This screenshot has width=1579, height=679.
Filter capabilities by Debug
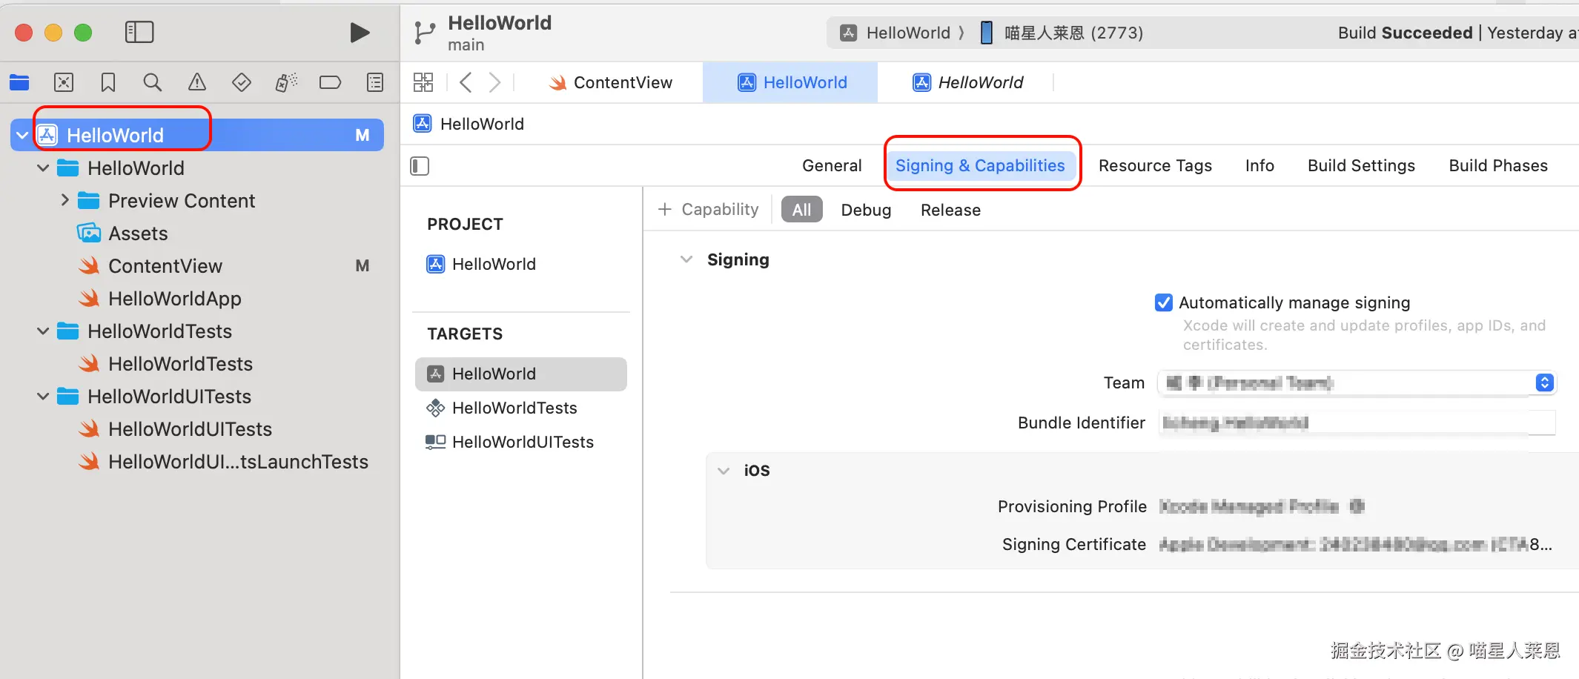point(866,210)
